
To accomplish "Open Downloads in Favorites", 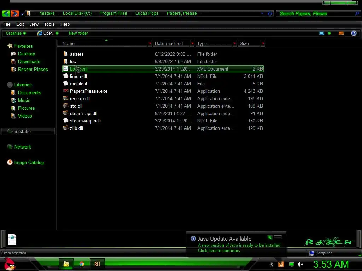I will [x=29, y=61].
